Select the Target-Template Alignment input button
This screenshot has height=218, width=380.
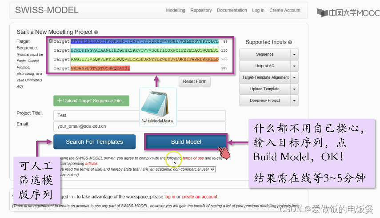point(264,77)
